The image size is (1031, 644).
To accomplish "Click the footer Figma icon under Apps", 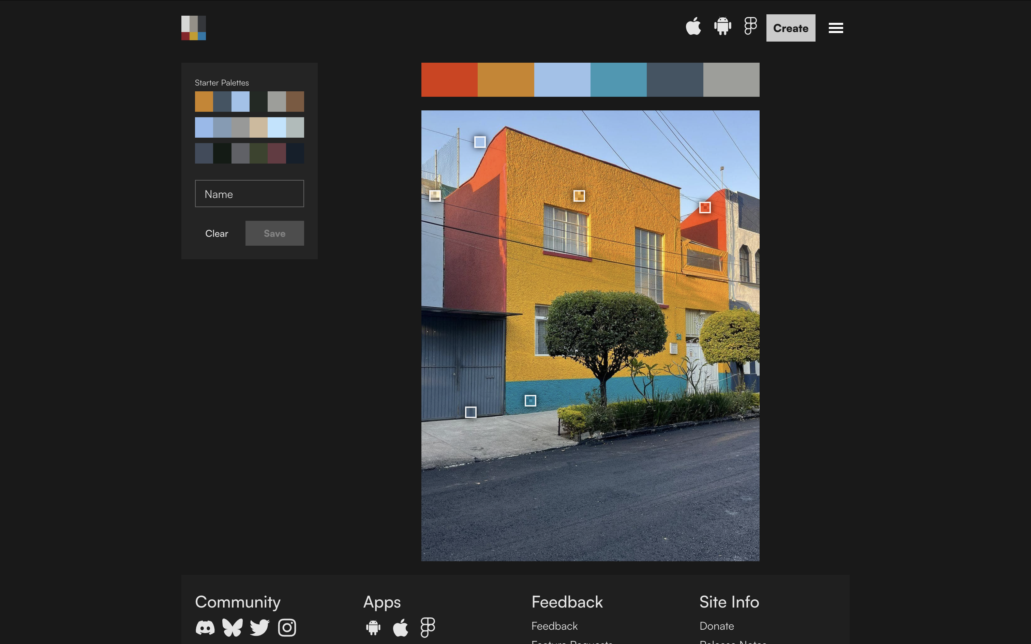I will click(x=427, y=627).
